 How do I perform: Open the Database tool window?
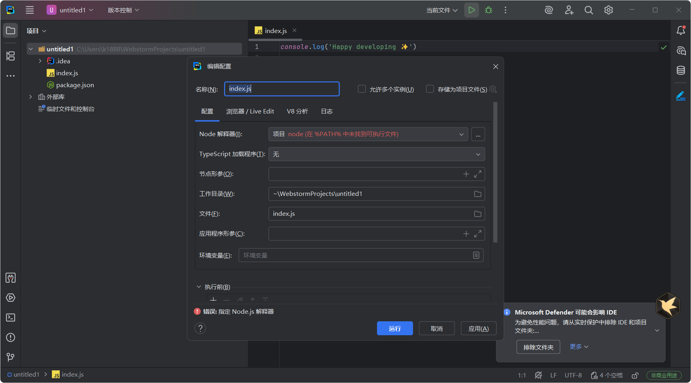[x=681, y=70]
